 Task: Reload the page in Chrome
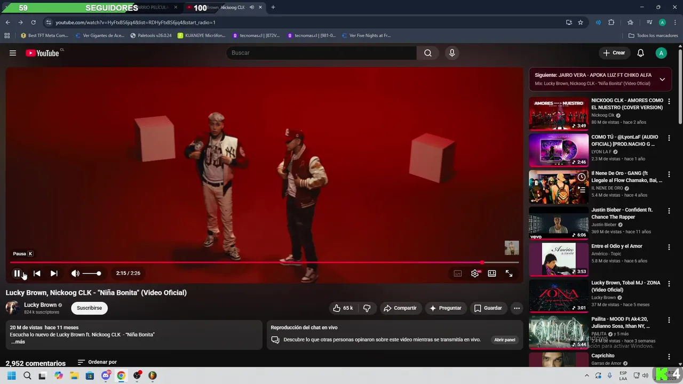33,22
